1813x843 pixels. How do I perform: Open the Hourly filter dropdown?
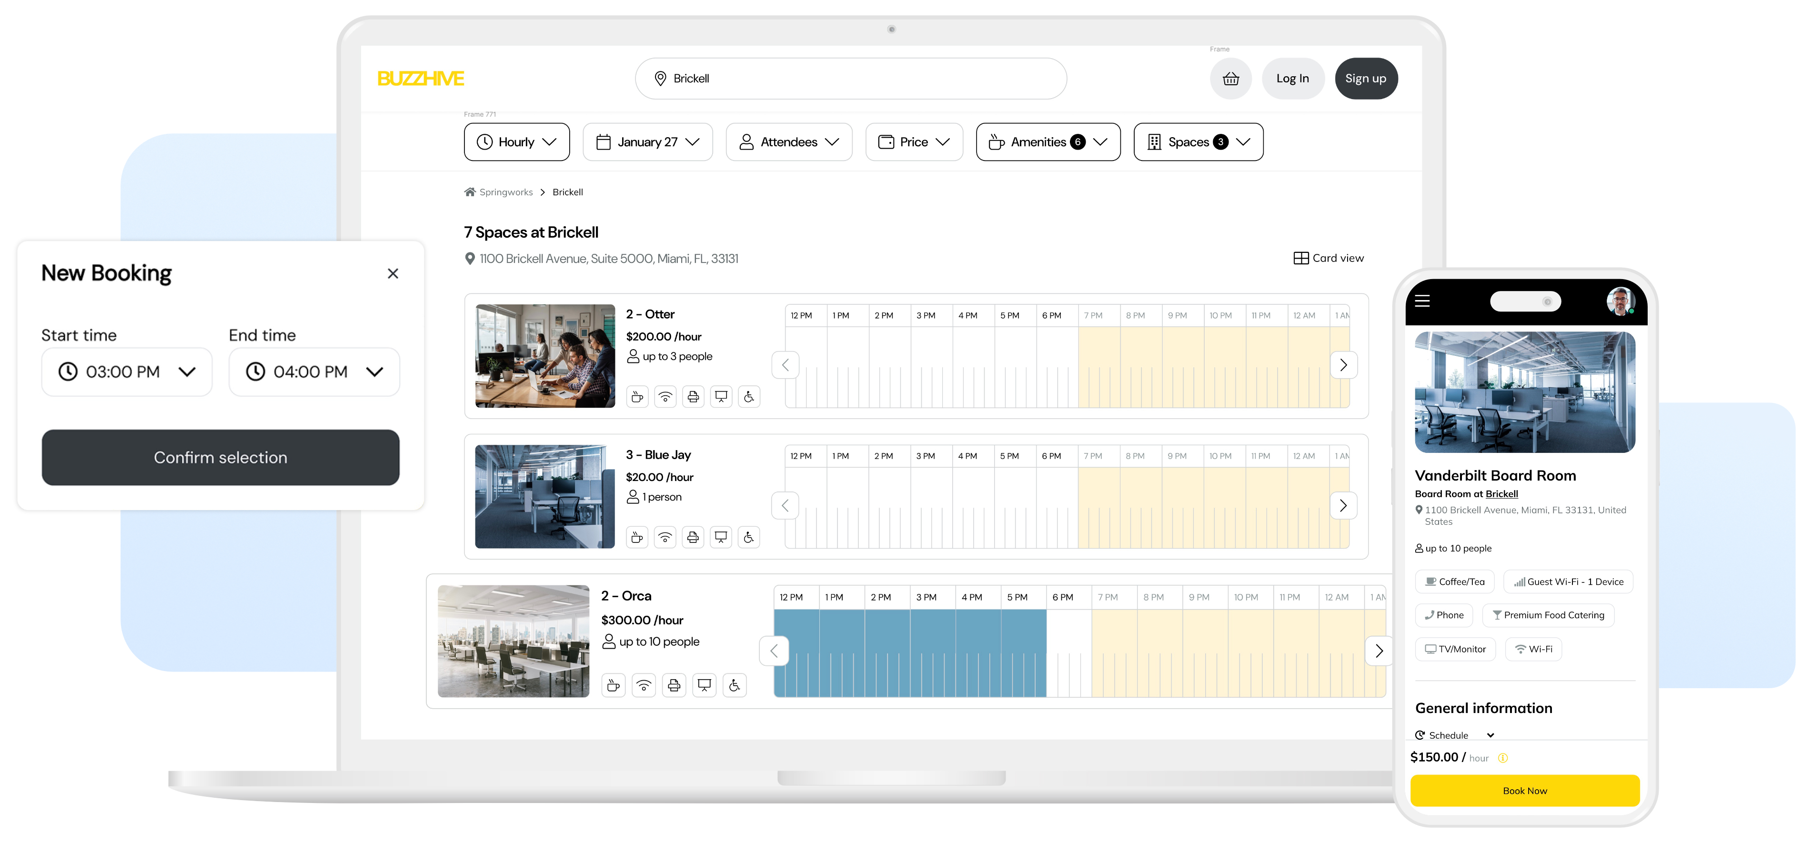click(516, 142)
